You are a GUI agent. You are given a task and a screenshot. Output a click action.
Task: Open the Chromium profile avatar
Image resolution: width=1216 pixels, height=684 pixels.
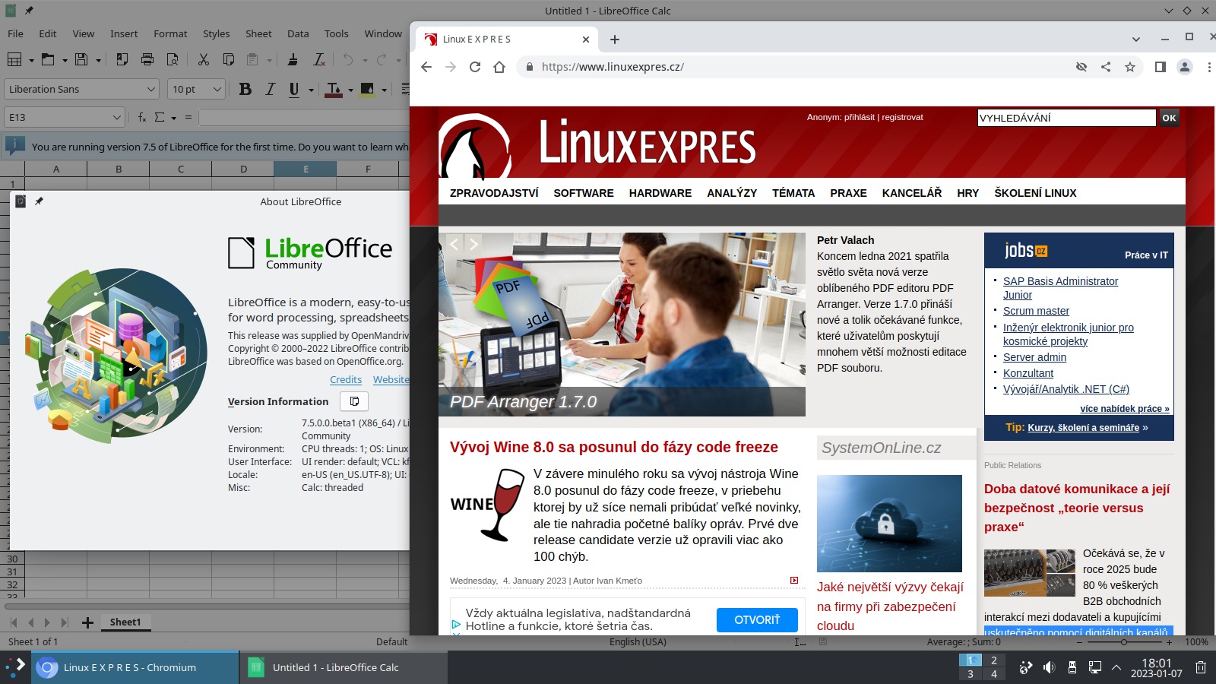click(x=1185, y=67)
